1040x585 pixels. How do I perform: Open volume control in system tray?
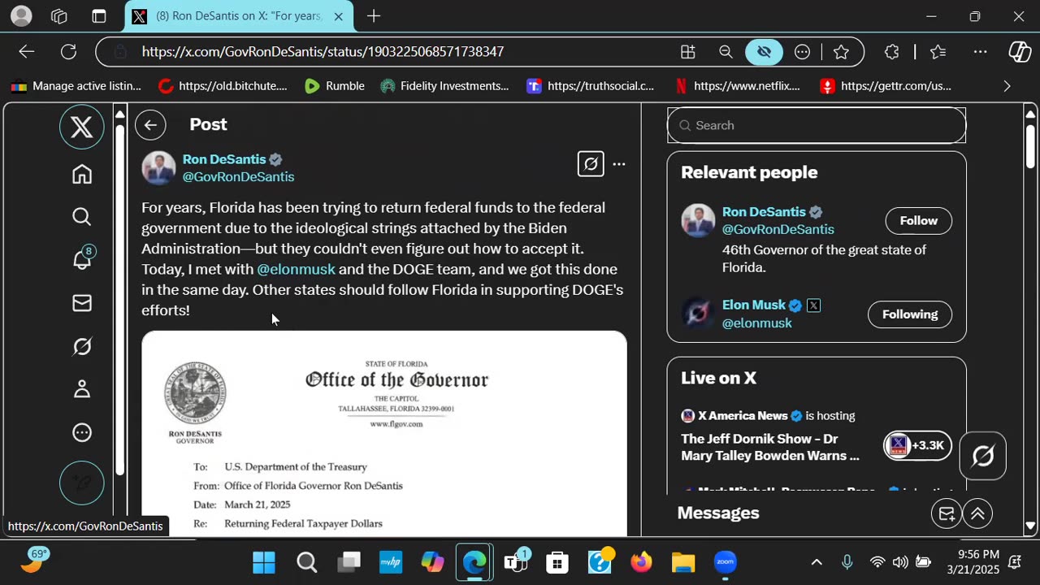[x=900, y=562]
